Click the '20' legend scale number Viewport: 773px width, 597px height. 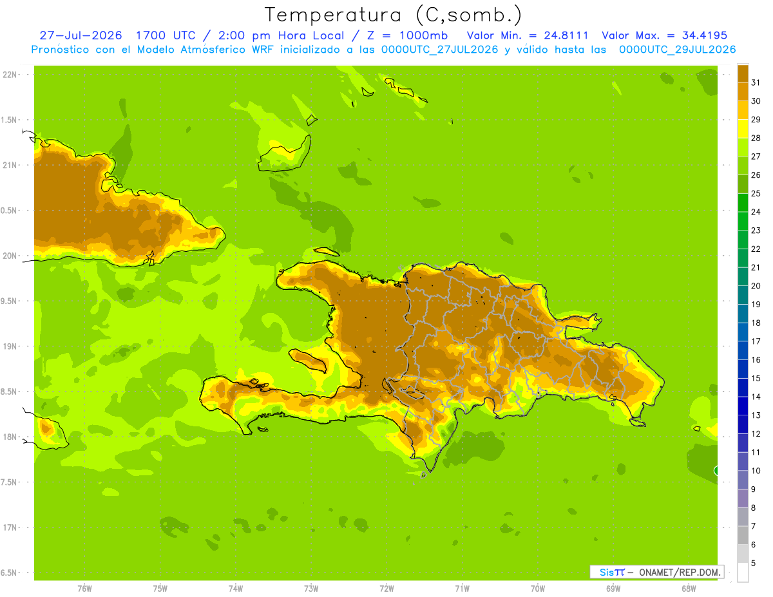click(756, 286)
